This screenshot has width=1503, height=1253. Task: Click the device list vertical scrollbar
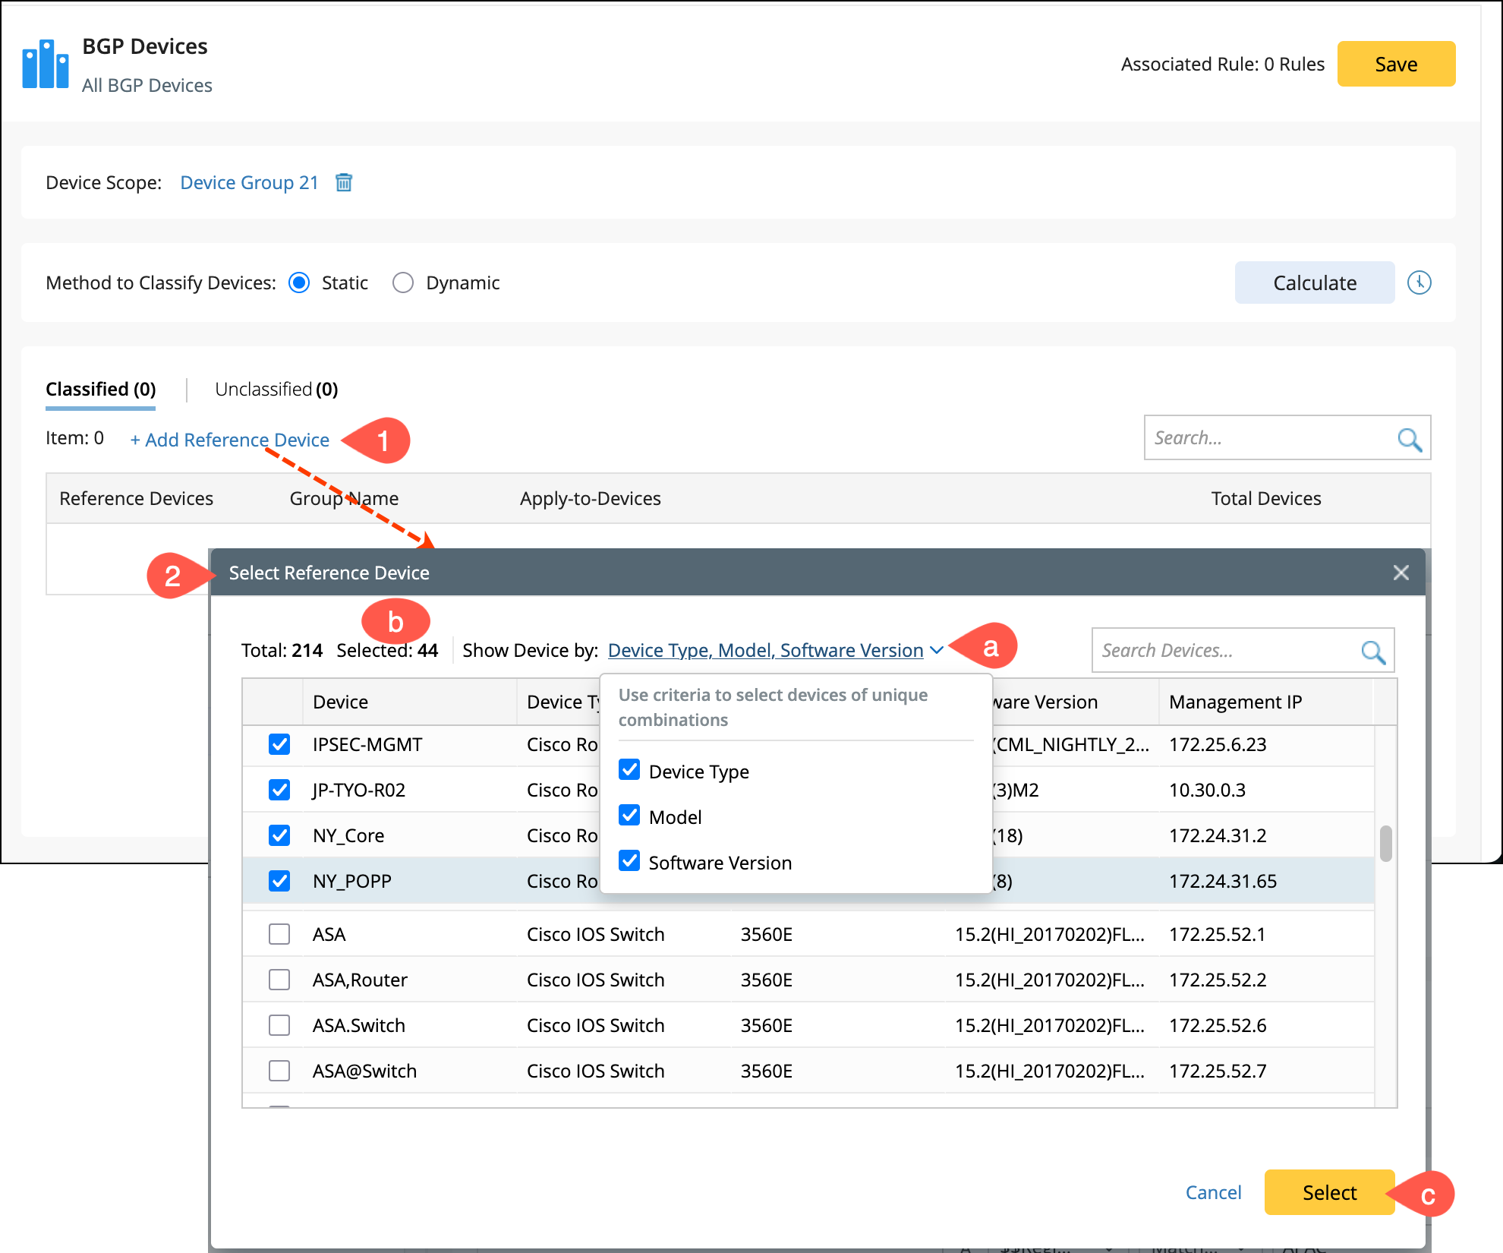pyautogui.click(x=1385, y=843)
